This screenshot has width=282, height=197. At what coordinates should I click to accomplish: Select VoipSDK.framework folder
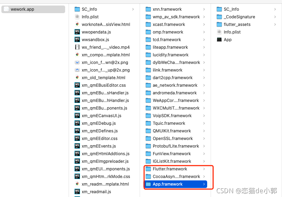pos(175,115)
